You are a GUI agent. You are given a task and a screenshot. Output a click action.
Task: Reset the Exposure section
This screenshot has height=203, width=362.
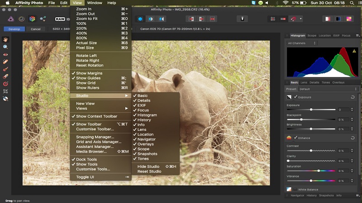tap(352, 97)
